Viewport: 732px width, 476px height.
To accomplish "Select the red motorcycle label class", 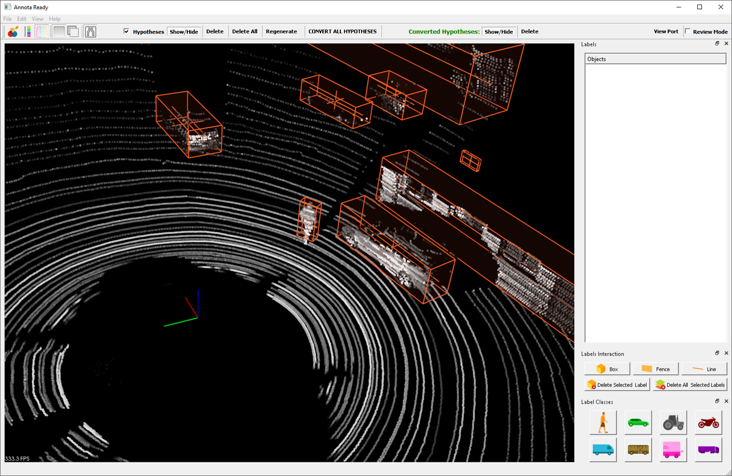I will tap(708, 423).
